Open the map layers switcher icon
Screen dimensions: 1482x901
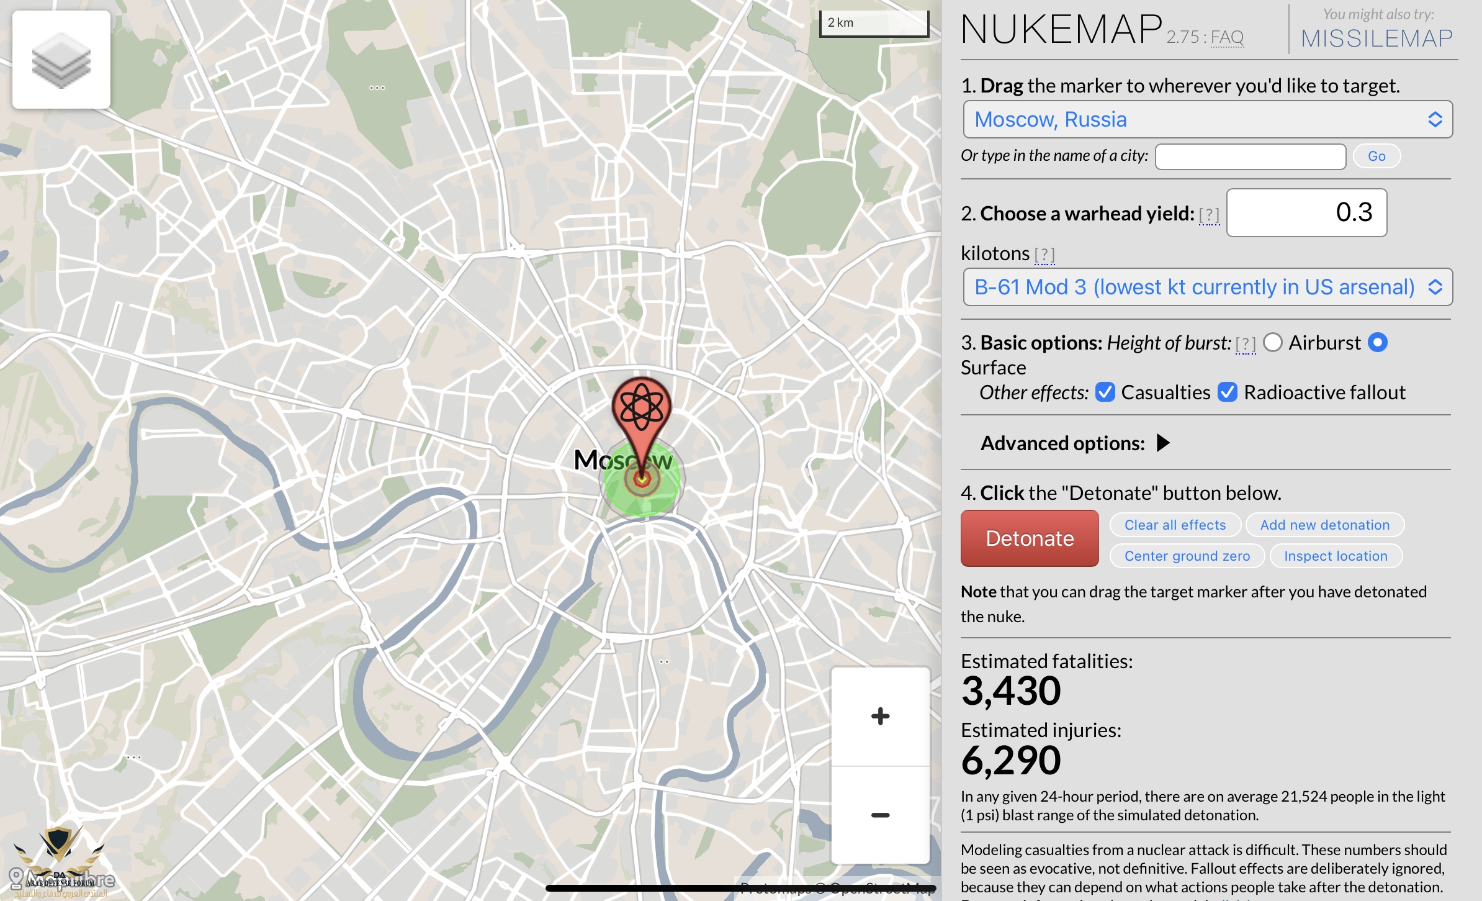pyautogui.click(x=61, y=60)
